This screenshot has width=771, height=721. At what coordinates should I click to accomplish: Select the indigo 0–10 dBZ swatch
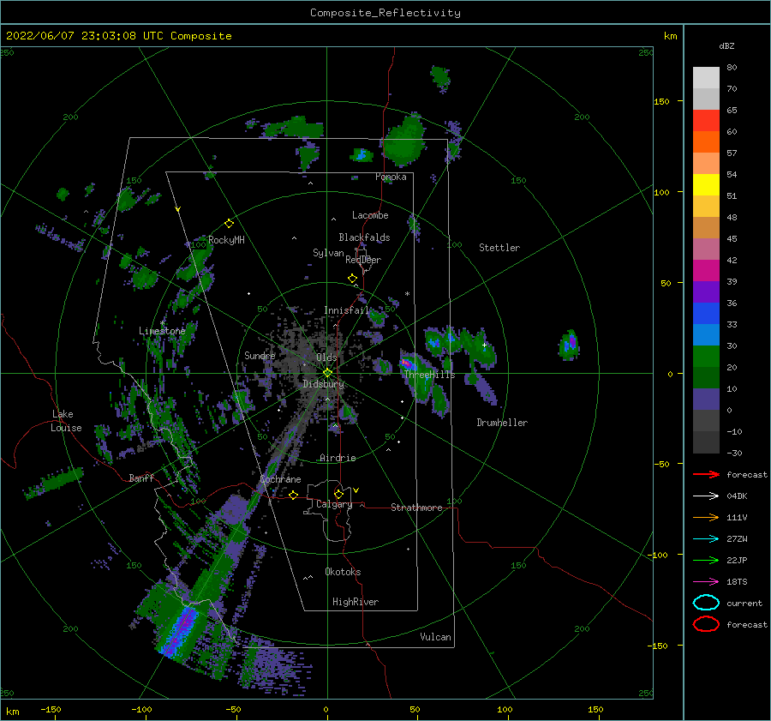pos(706,400)
